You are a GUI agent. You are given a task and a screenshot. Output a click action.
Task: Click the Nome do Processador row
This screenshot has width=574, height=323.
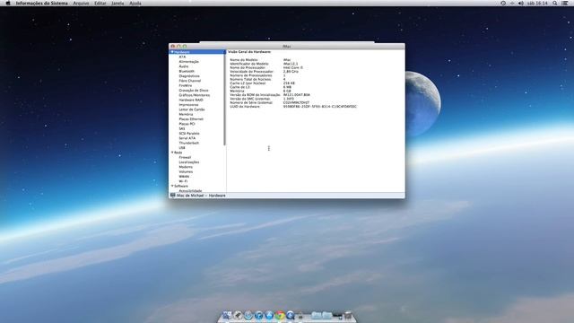[266, 68]
